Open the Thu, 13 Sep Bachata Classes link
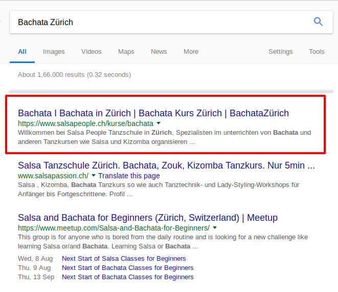The image size is (338, 292). (x=127, y=277)
